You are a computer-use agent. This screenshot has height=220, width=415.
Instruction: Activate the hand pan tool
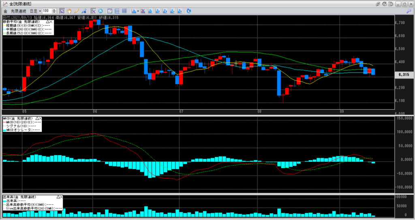tap(69, 11)
